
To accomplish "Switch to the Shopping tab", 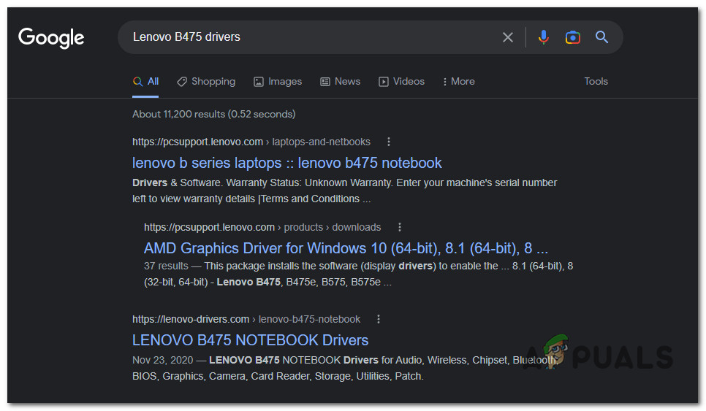I will tap(206, 81).
